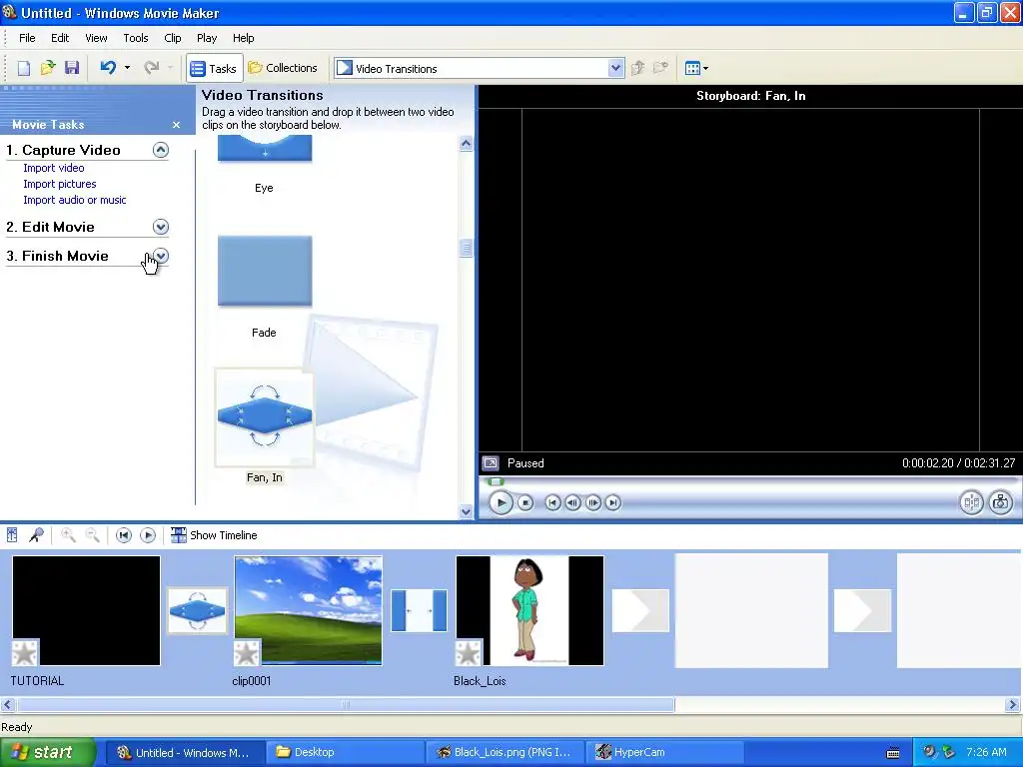Select the TUTORIAL clip on storyboard
1023x767 pixels.
coord(86,610)
